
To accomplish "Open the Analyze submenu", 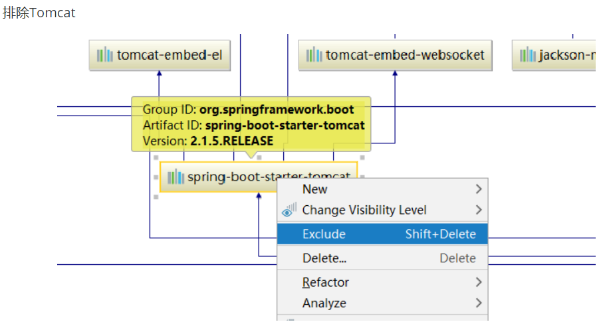I will (x=382, y=303).
